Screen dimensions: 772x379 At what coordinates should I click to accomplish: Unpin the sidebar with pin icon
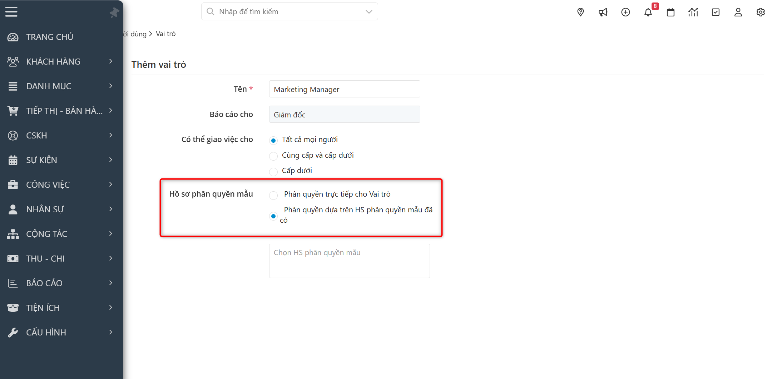pos(114,12)
